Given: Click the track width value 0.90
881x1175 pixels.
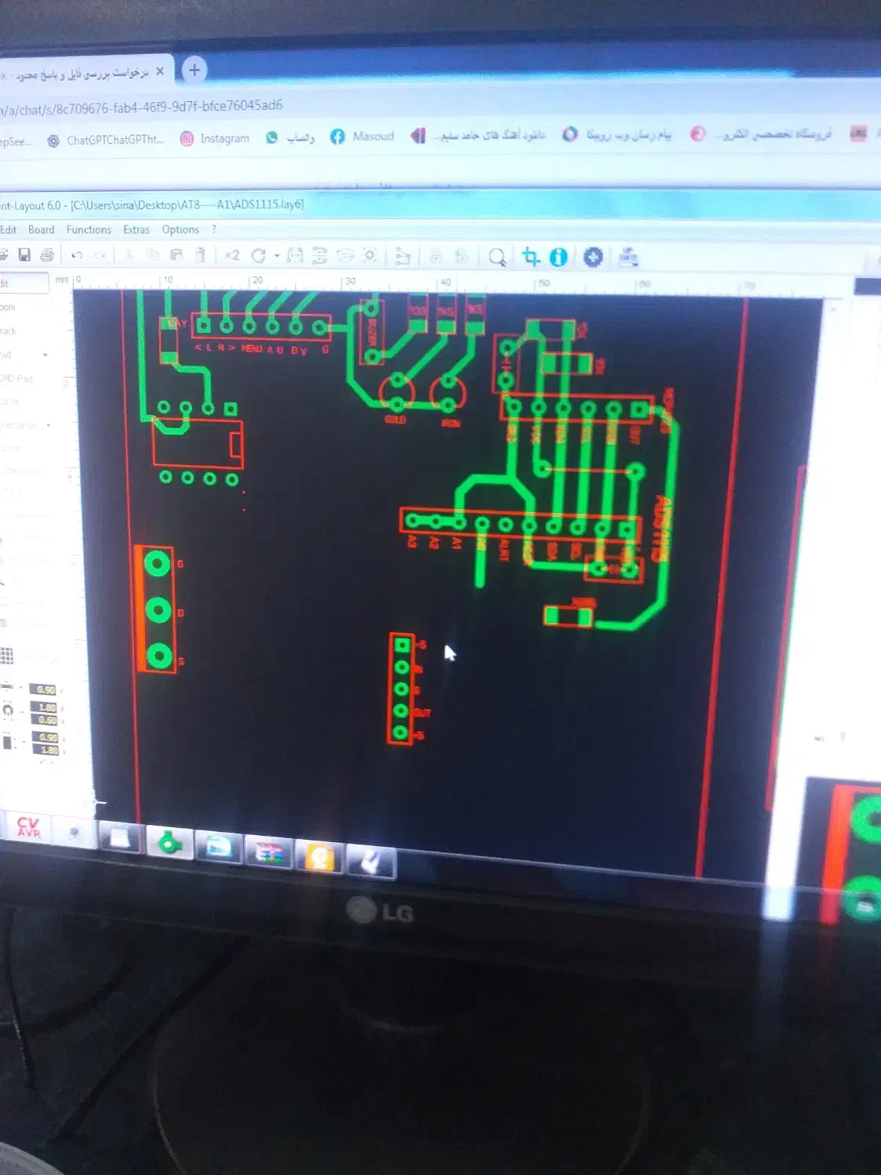Looking at the screenshot, I should [45, 689].
